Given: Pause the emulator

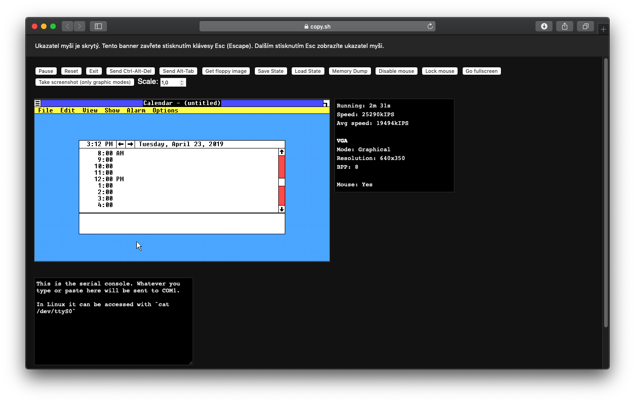Looking at the screenshot, I should (46, 71).
